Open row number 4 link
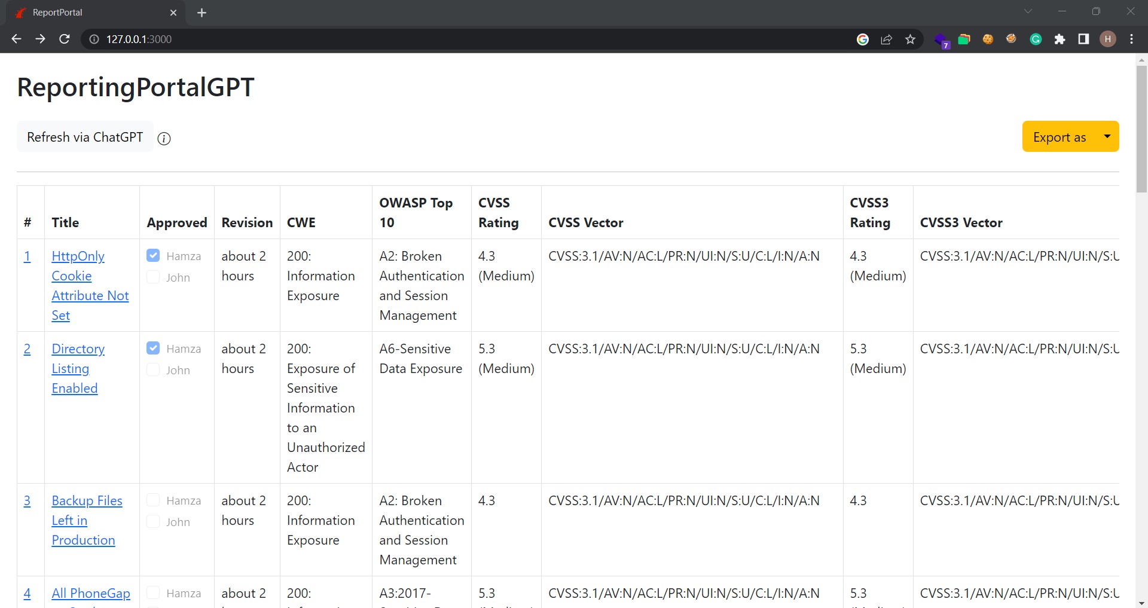The height and width of the screenshot is (608, 1148). 27,594
